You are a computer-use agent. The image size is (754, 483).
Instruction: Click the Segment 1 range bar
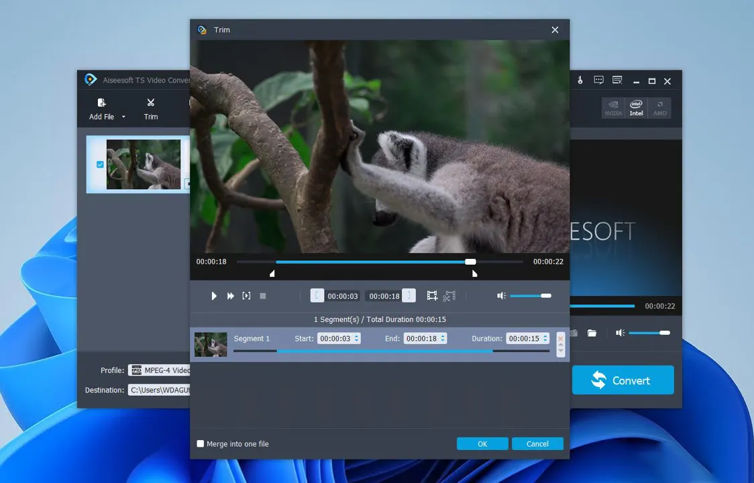pos(391,352)
